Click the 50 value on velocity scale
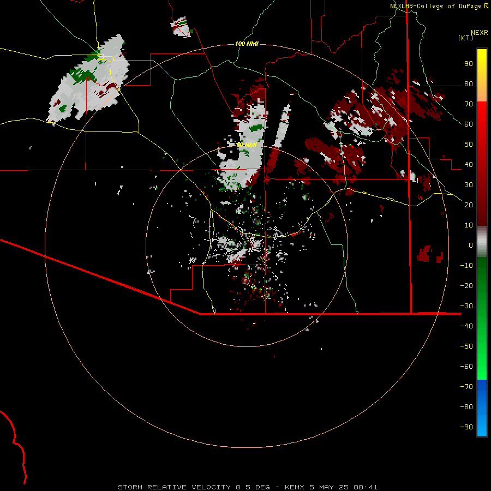 469,145
